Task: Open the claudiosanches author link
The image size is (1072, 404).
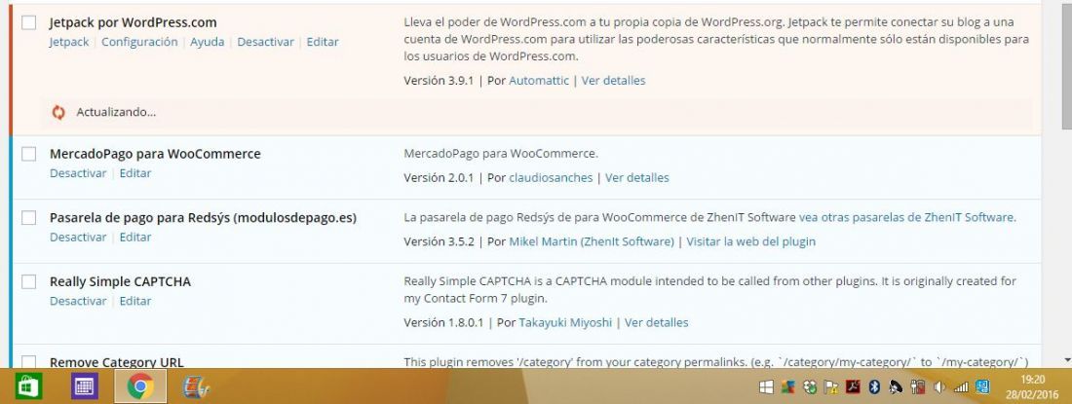Action: click(x=551, y=178)
